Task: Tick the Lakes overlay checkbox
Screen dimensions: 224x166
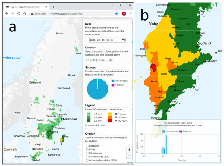Action: tap(87, 150)
